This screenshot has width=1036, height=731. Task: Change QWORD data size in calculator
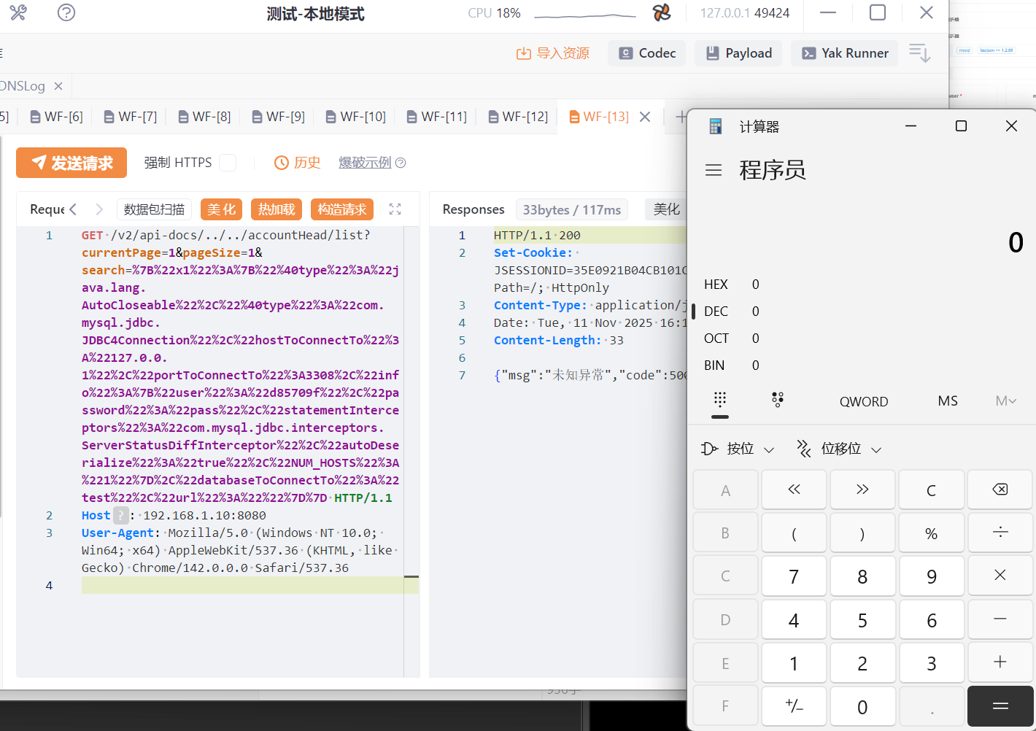pos(864,401)
